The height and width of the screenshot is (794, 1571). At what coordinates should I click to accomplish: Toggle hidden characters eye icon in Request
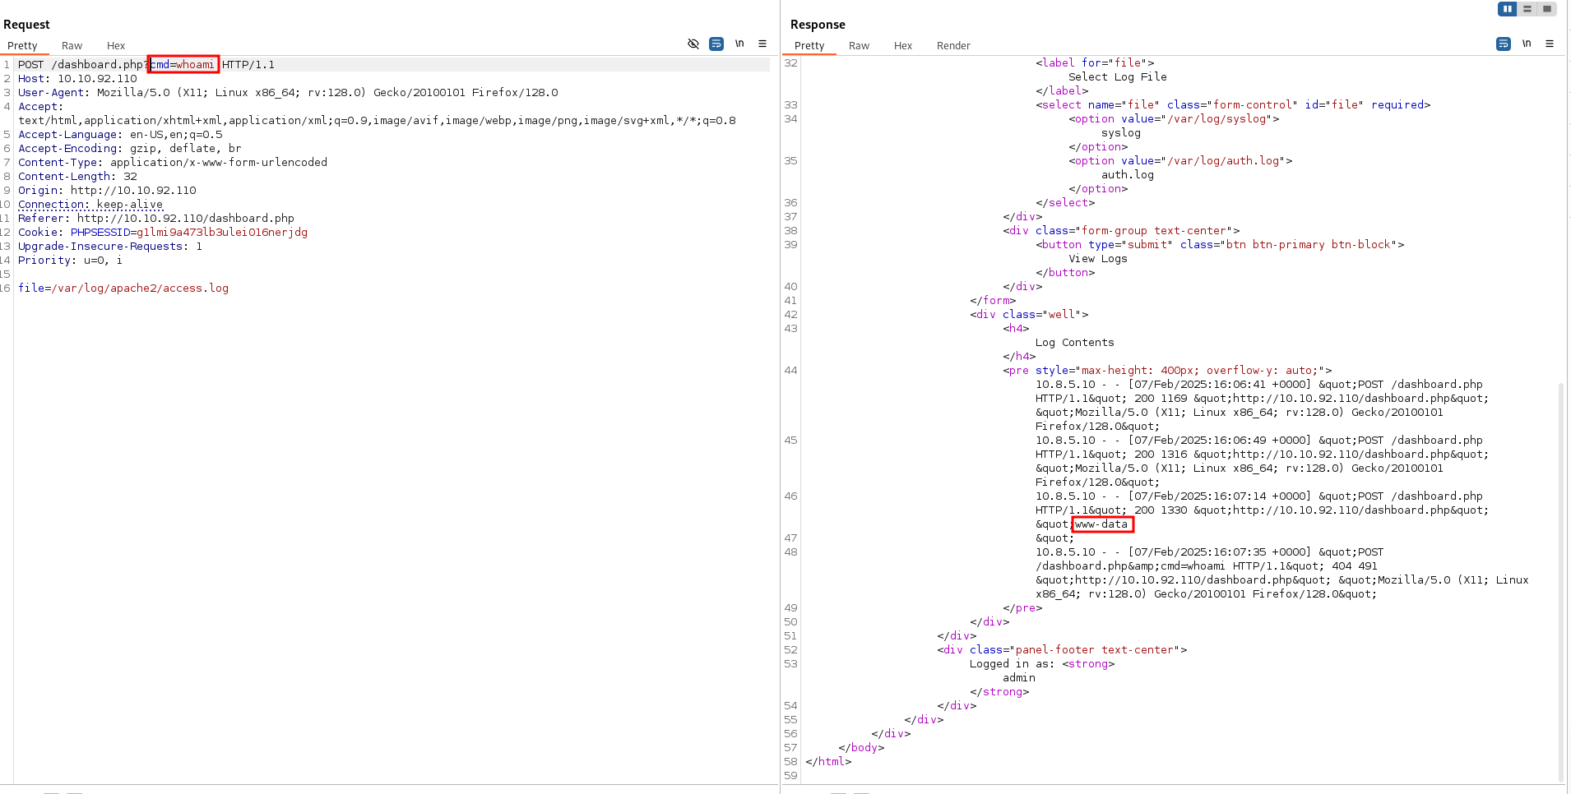click(693, 44)
